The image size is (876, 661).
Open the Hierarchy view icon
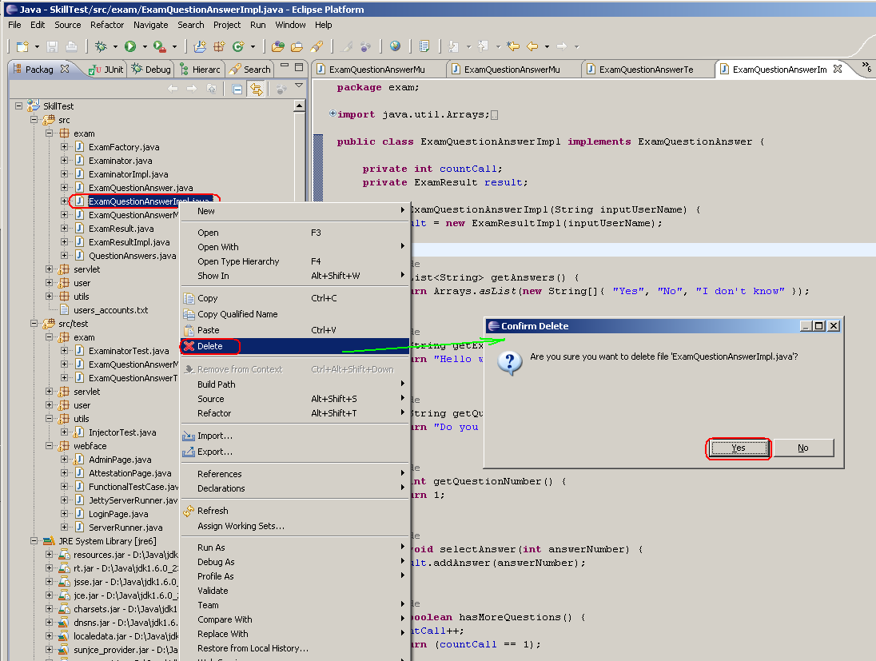(x=185, y=69)
